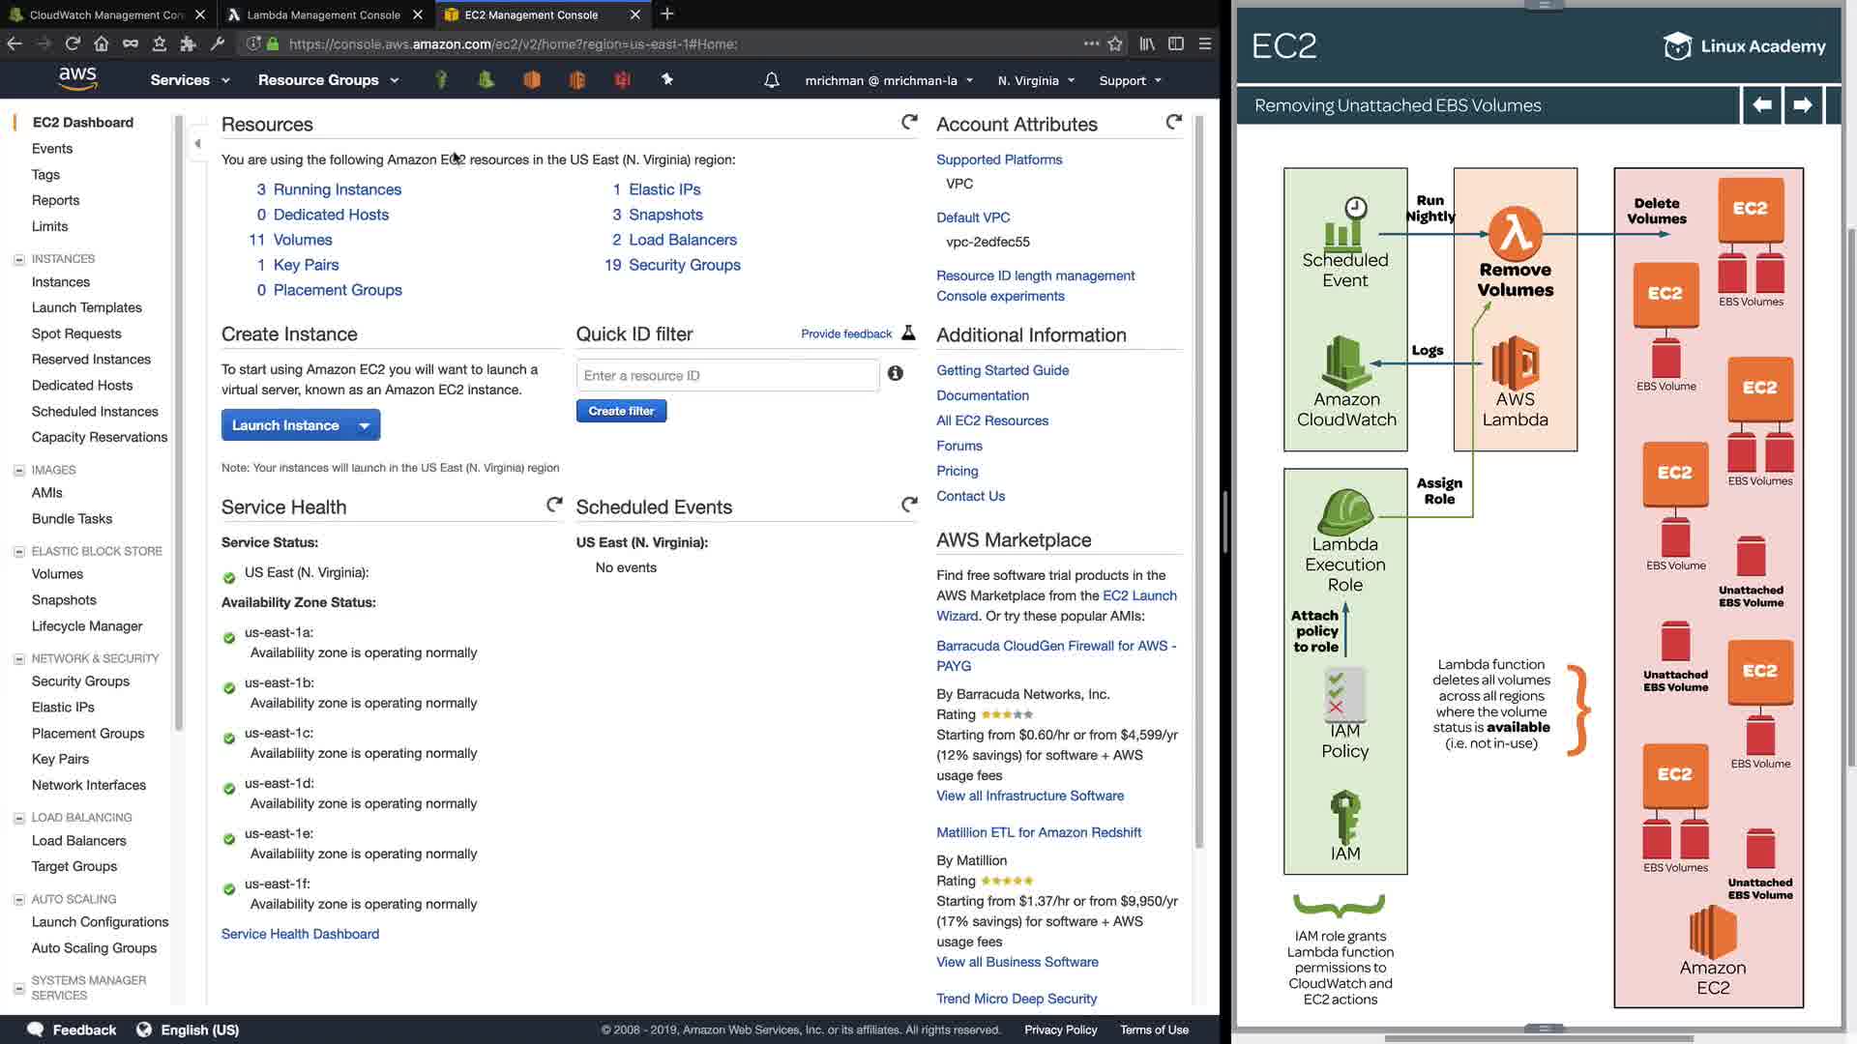Click the notifications bell icon

(771, 80)
